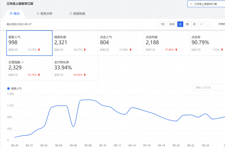Click the 类目构成 tab icon
Viewport: 225px width, 149px height.
(71, 13)
